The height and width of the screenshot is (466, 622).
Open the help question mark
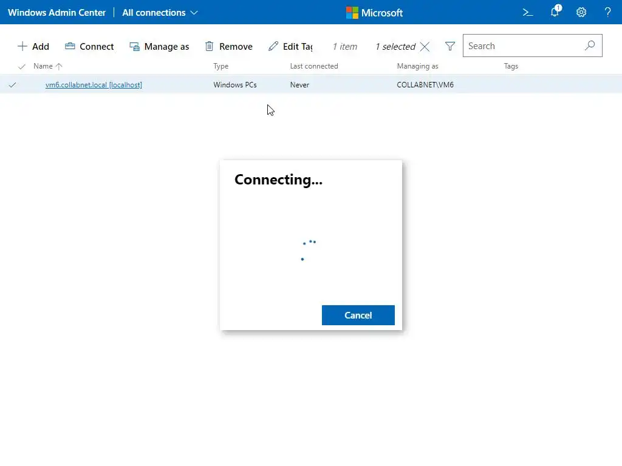607,12
